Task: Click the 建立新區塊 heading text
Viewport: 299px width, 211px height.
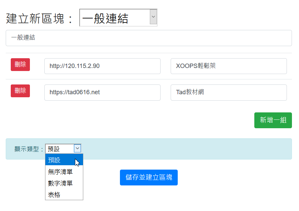Action: coord(40,19)
